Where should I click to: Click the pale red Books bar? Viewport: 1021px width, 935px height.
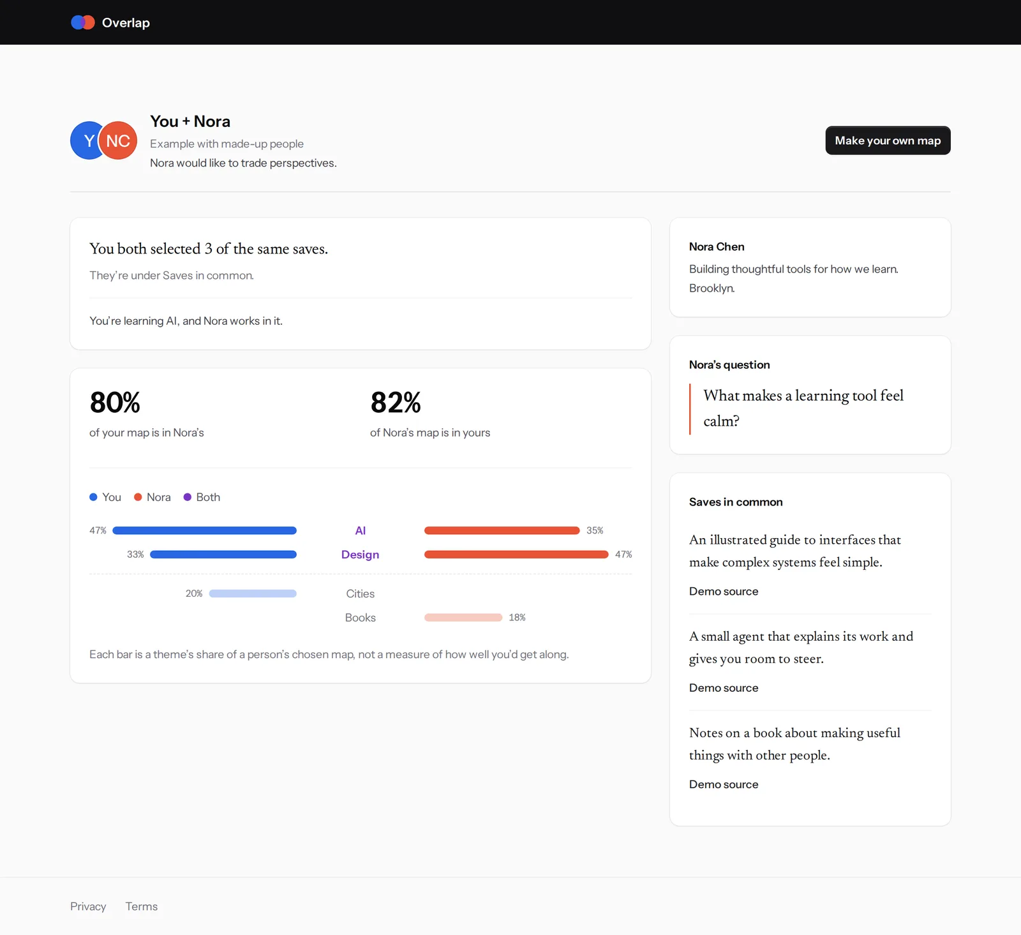tap(463, 618)
